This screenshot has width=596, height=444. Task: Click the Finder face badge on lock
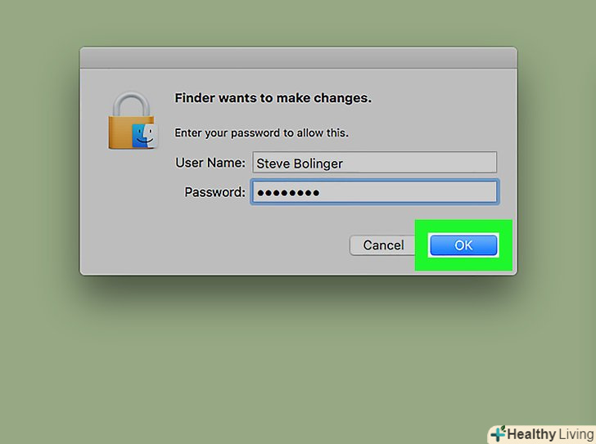144,136
